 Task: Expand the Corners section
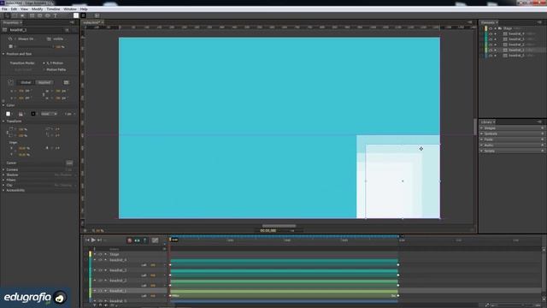click(x=3, y=169)
